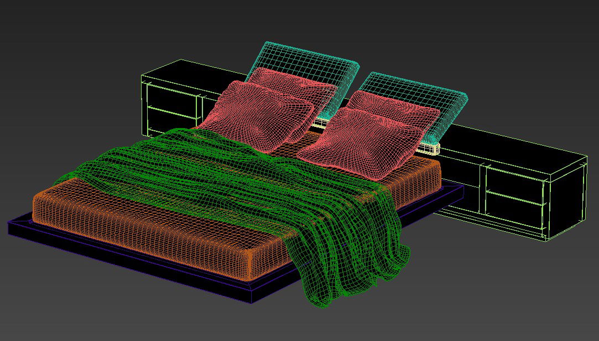599x341 pixels.
Task: Pick the left nightstand upper drawer
Action: [x=171, y=98]
